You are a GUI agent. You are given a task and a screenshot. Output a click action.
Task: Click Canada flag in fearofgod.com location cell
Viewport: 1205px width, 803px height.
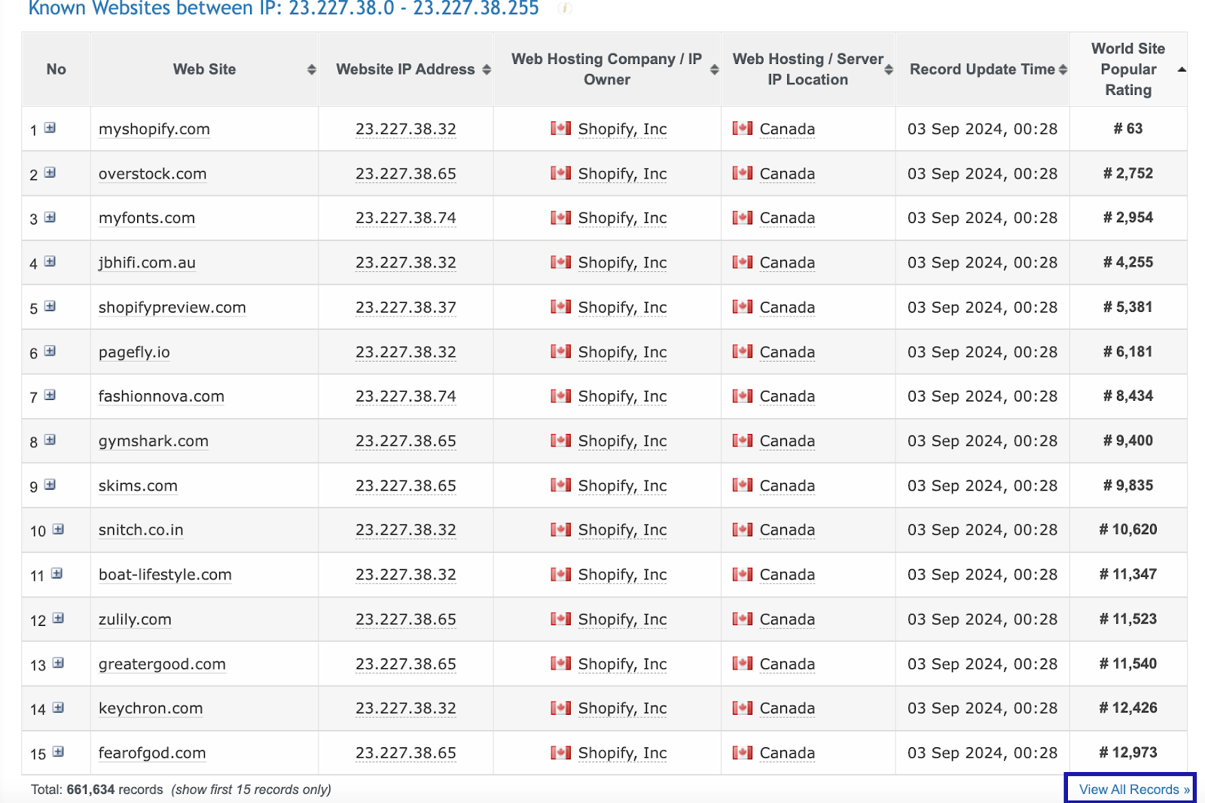pos(742,752)
